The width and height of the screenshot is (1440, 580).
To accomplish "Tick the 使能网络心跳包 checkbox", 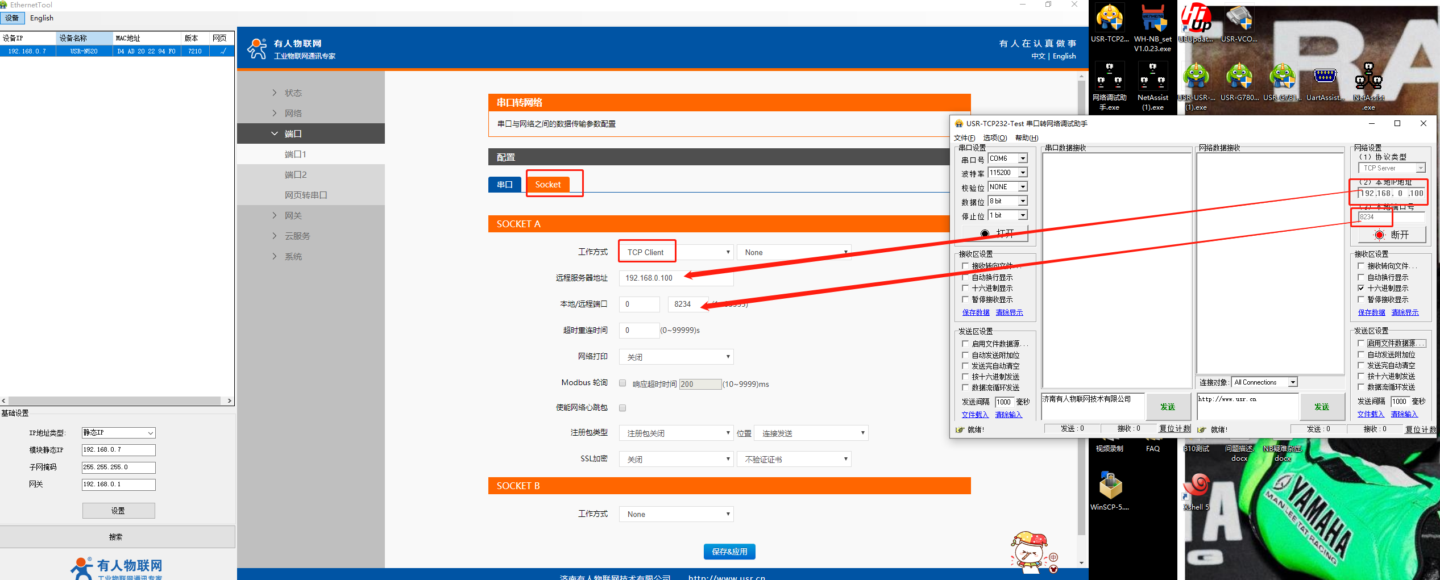I will [623, 408].
